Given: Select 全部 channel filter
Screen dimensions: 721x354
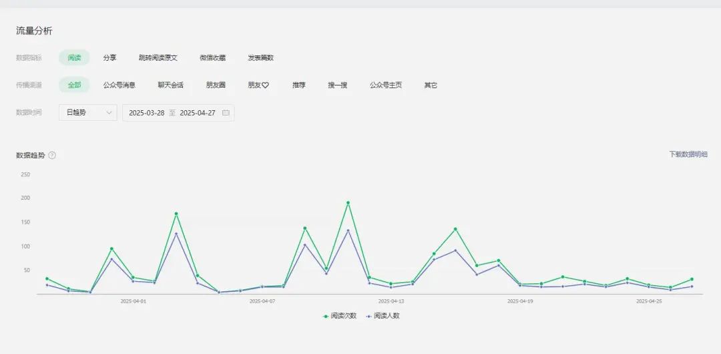Looking at the screenshot, I should [x=74, y=85].
